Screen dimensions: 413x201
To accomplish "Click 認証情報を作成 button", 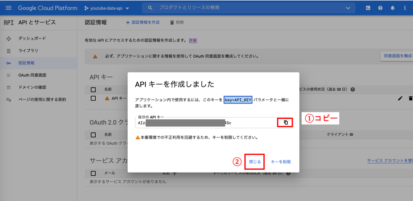I will [142, 22].
